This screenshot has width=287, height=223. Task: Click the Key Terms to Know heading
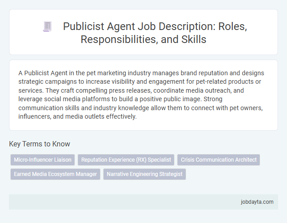tap(39, 144)
